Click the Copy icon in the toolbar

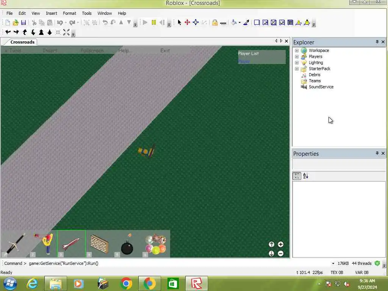[x=42, y=23]
